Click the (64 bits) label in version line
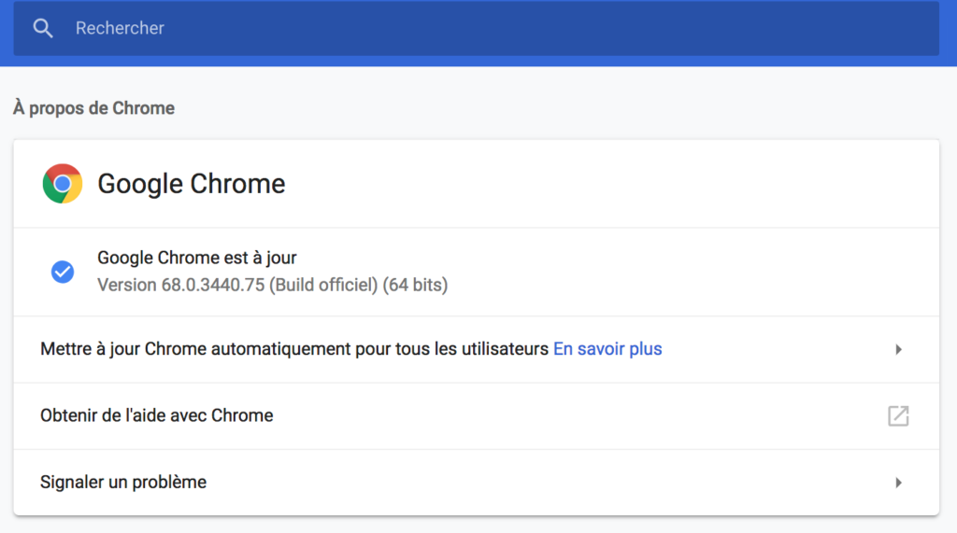Viewport: 957px width, 533px height. 415,285
